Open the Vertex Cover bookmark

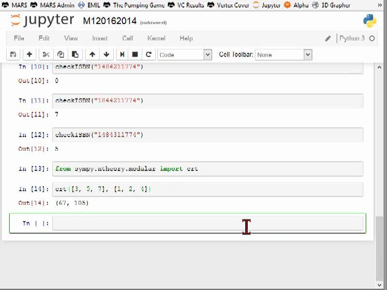pos(228,5)
